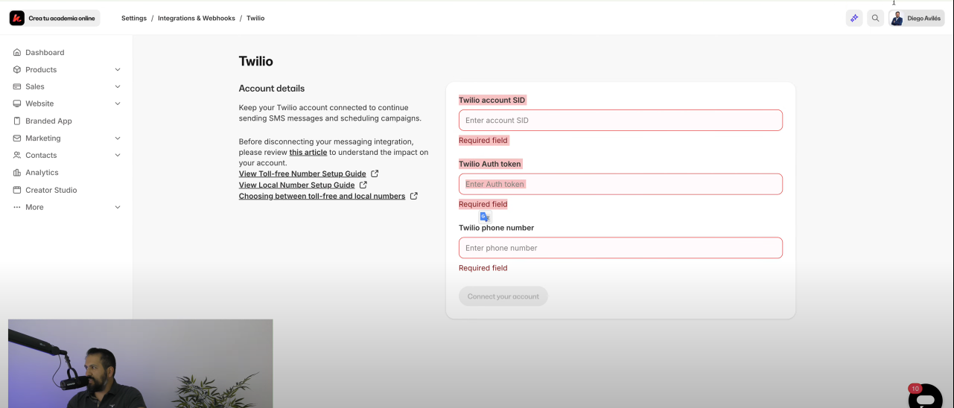Click the Sales card icon
The width and height of the screenshot is (954, 408).
[17, 86]
